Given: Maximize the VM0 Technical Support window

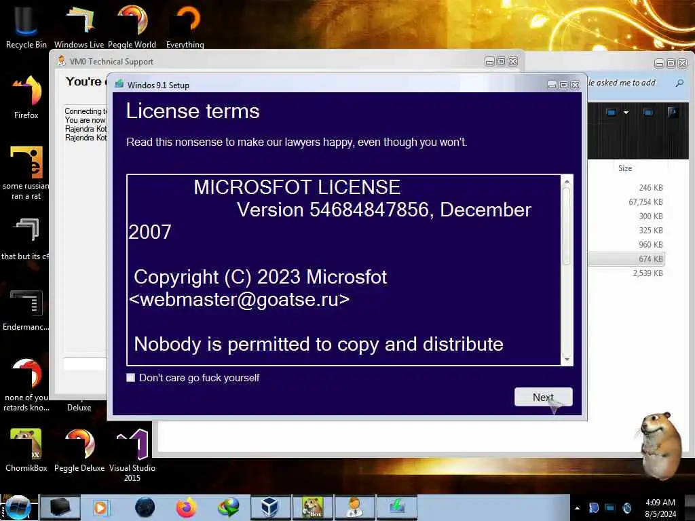Looking at the screenshot, I should click(501, 62).
